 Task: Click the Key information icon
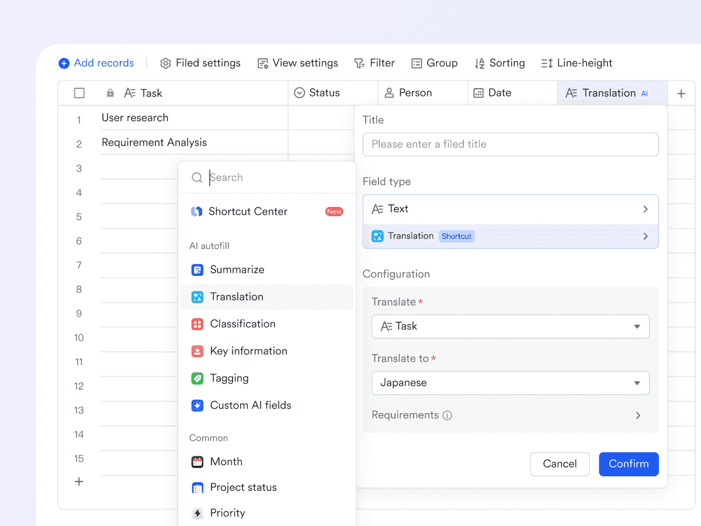(197, 351)
